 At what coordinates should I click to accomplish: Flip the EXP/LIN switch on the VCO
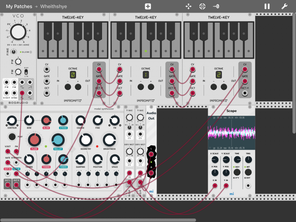coord(26,71)
